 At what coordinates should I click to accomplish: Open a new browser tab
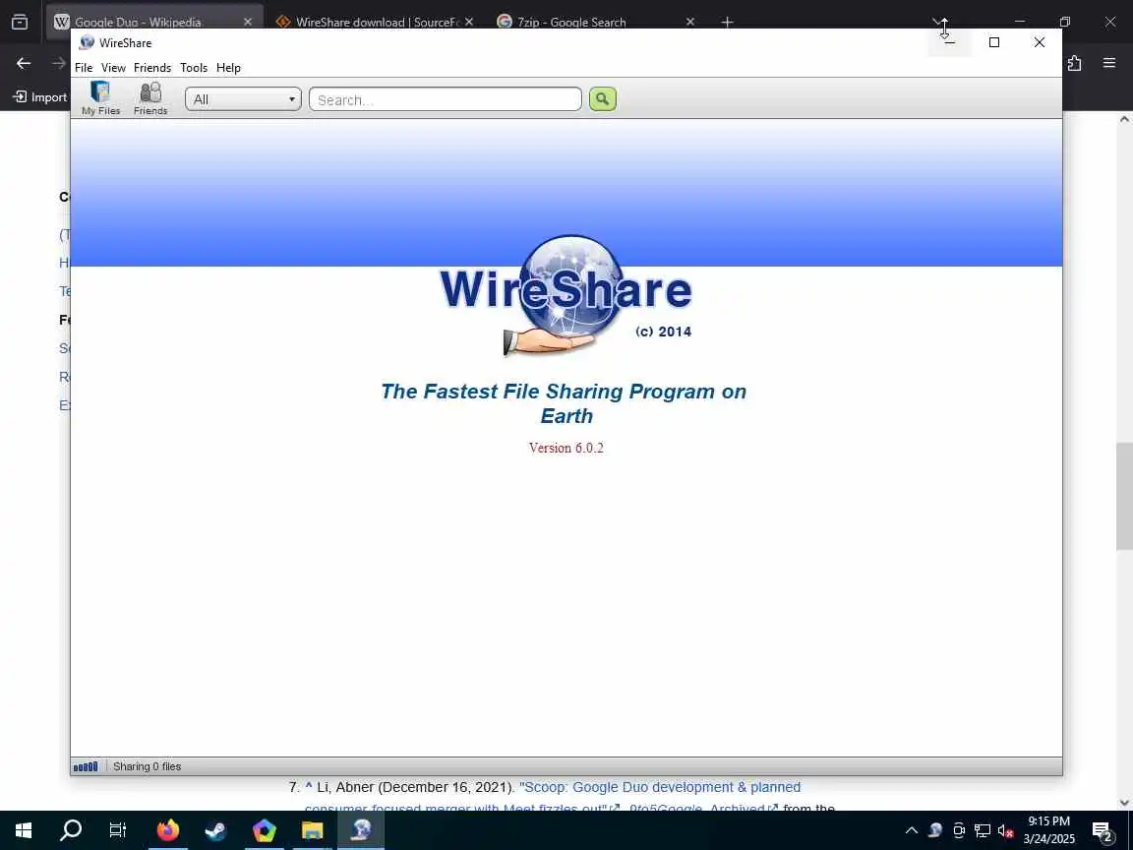pyautogui.click(x=727, y=22)
